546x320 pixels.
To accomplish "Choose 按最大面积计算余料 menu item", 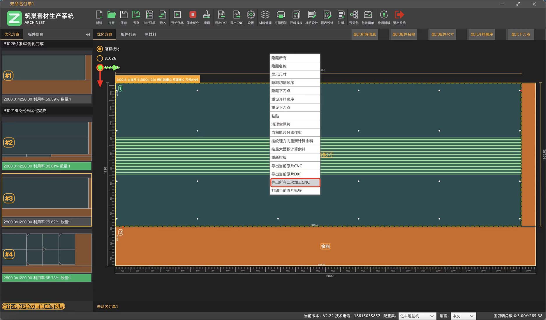I will pos(295,149).
